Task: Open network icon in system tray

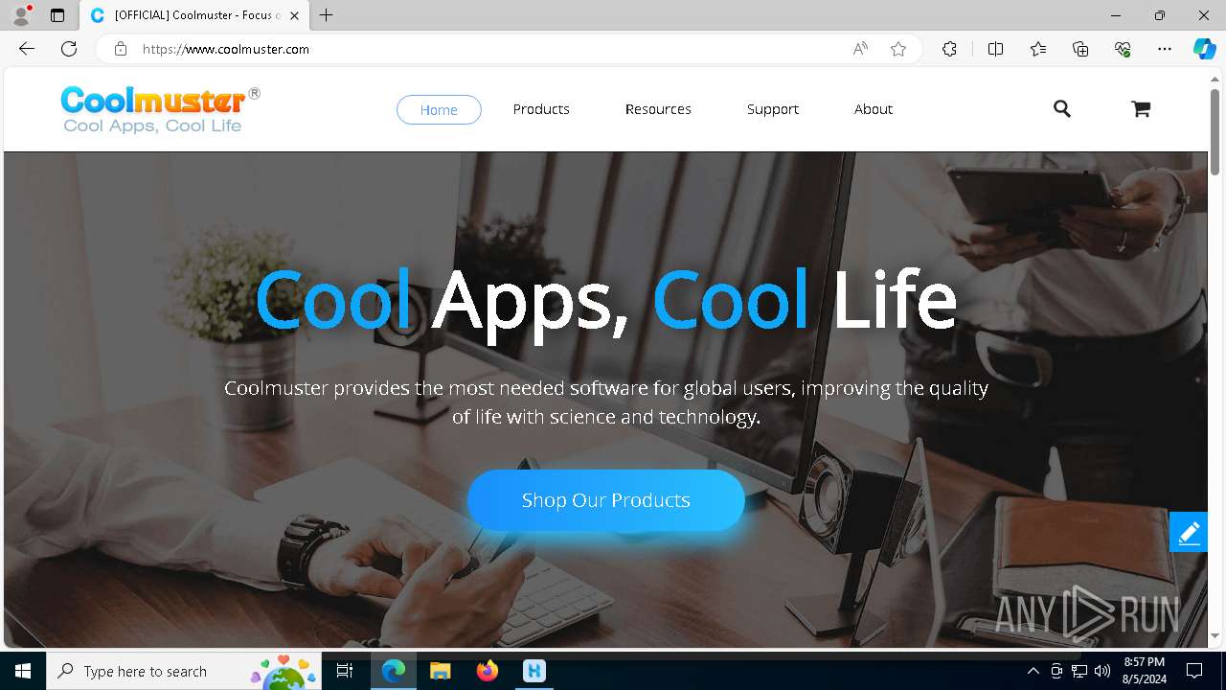Action: pyautogui.click(x=1079, y=671)
